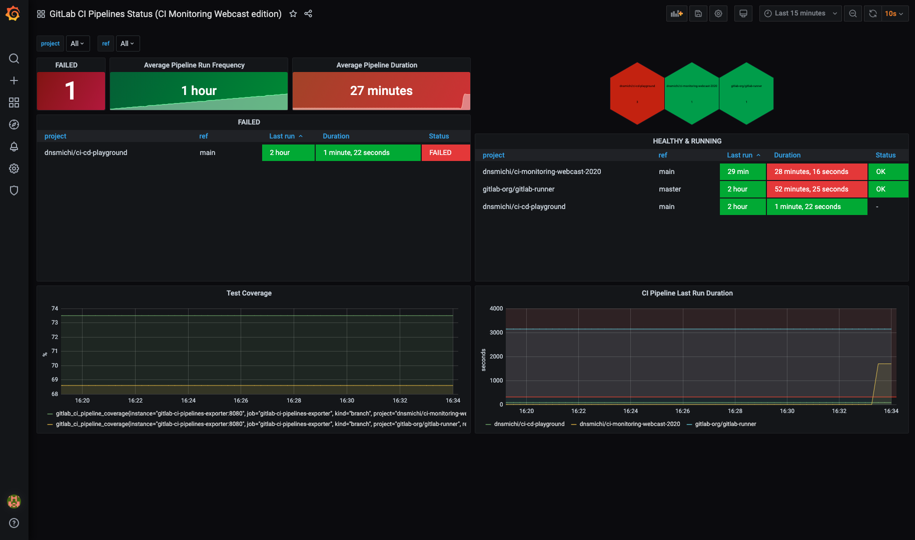Open the Explore compass icon
The image size is (915, 540).
14,124
